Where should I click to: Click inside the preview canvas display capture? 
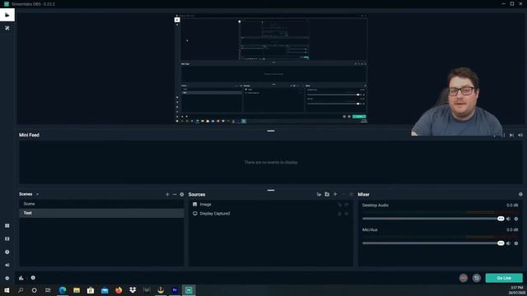271,69
